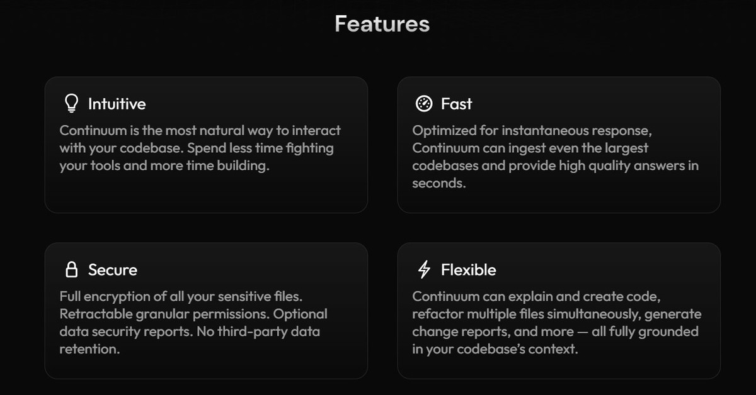
Task: Click the 'refactor multiple files simultaneously' phrase
Action: click(529, 314)
